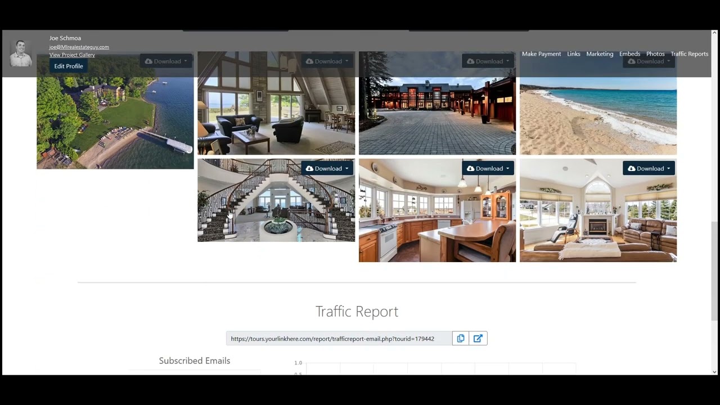Click the traffic report URL field

[339, 339]
